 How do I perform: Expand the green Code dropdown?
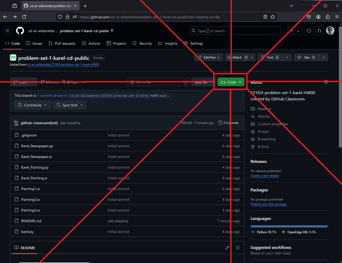[231, 82]
